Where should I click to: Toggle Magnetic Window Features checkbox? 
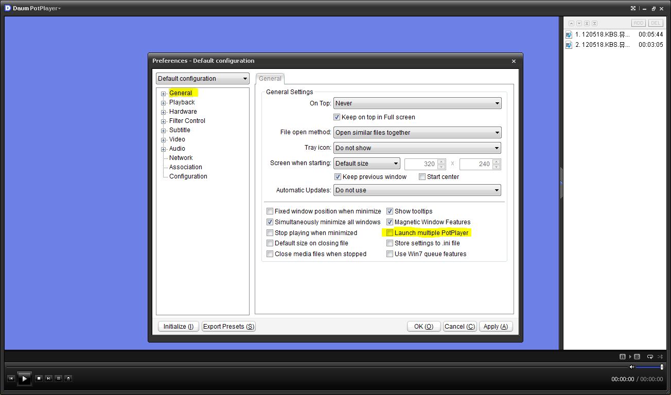390,222
